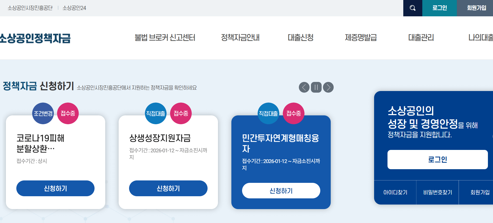Click the 접수중 badge on 코로나19피해 card
The width and height of the screenshot is (493, 223).
point(68,113)
